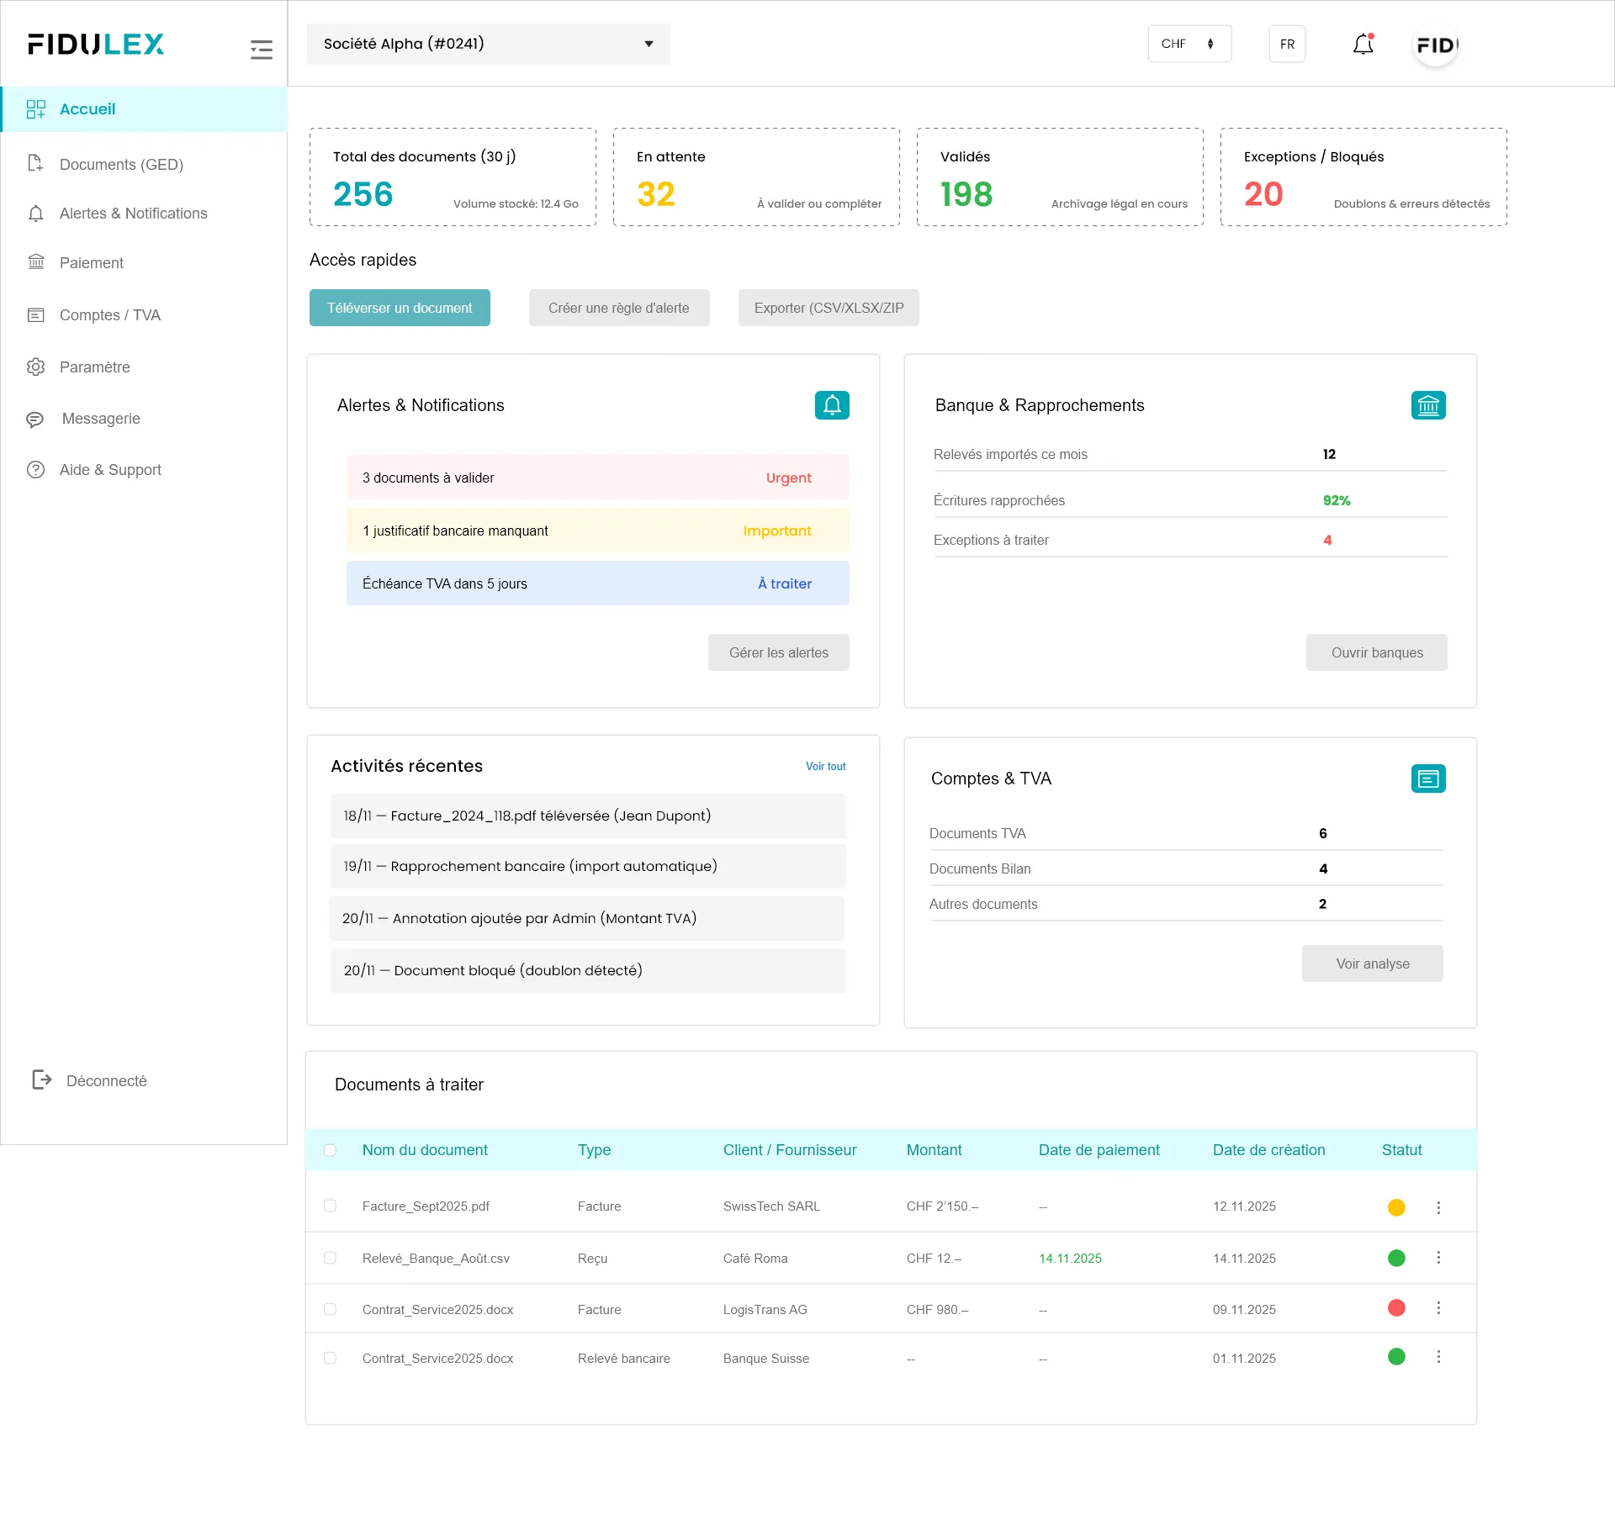Click the FID user avatar
Screen dimensions: 1615x1531
tap(1436, 45)
